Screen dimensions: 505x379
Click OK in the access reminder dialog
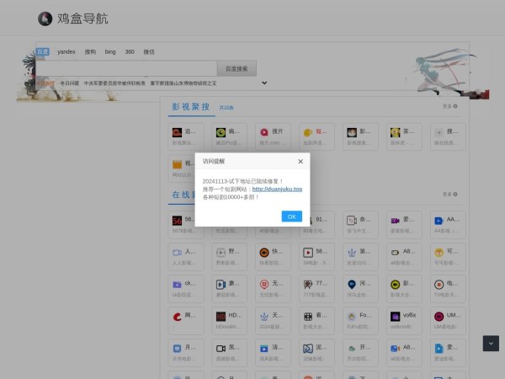click(x=291, y=216)
